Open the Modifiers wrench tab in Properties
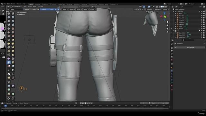Image resolution: width=206 pixels, height=116 pixels. tap(172, 71)
